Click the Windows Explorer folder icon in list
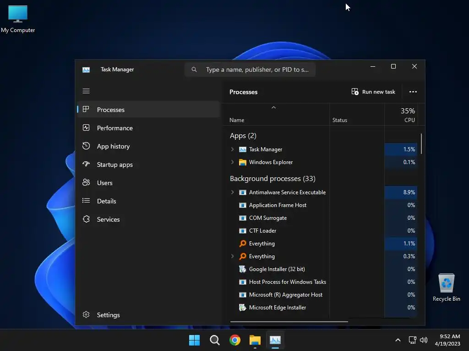The width and height of the screenshot is (469, 351). pyautogui.click(x=243, y=162)
